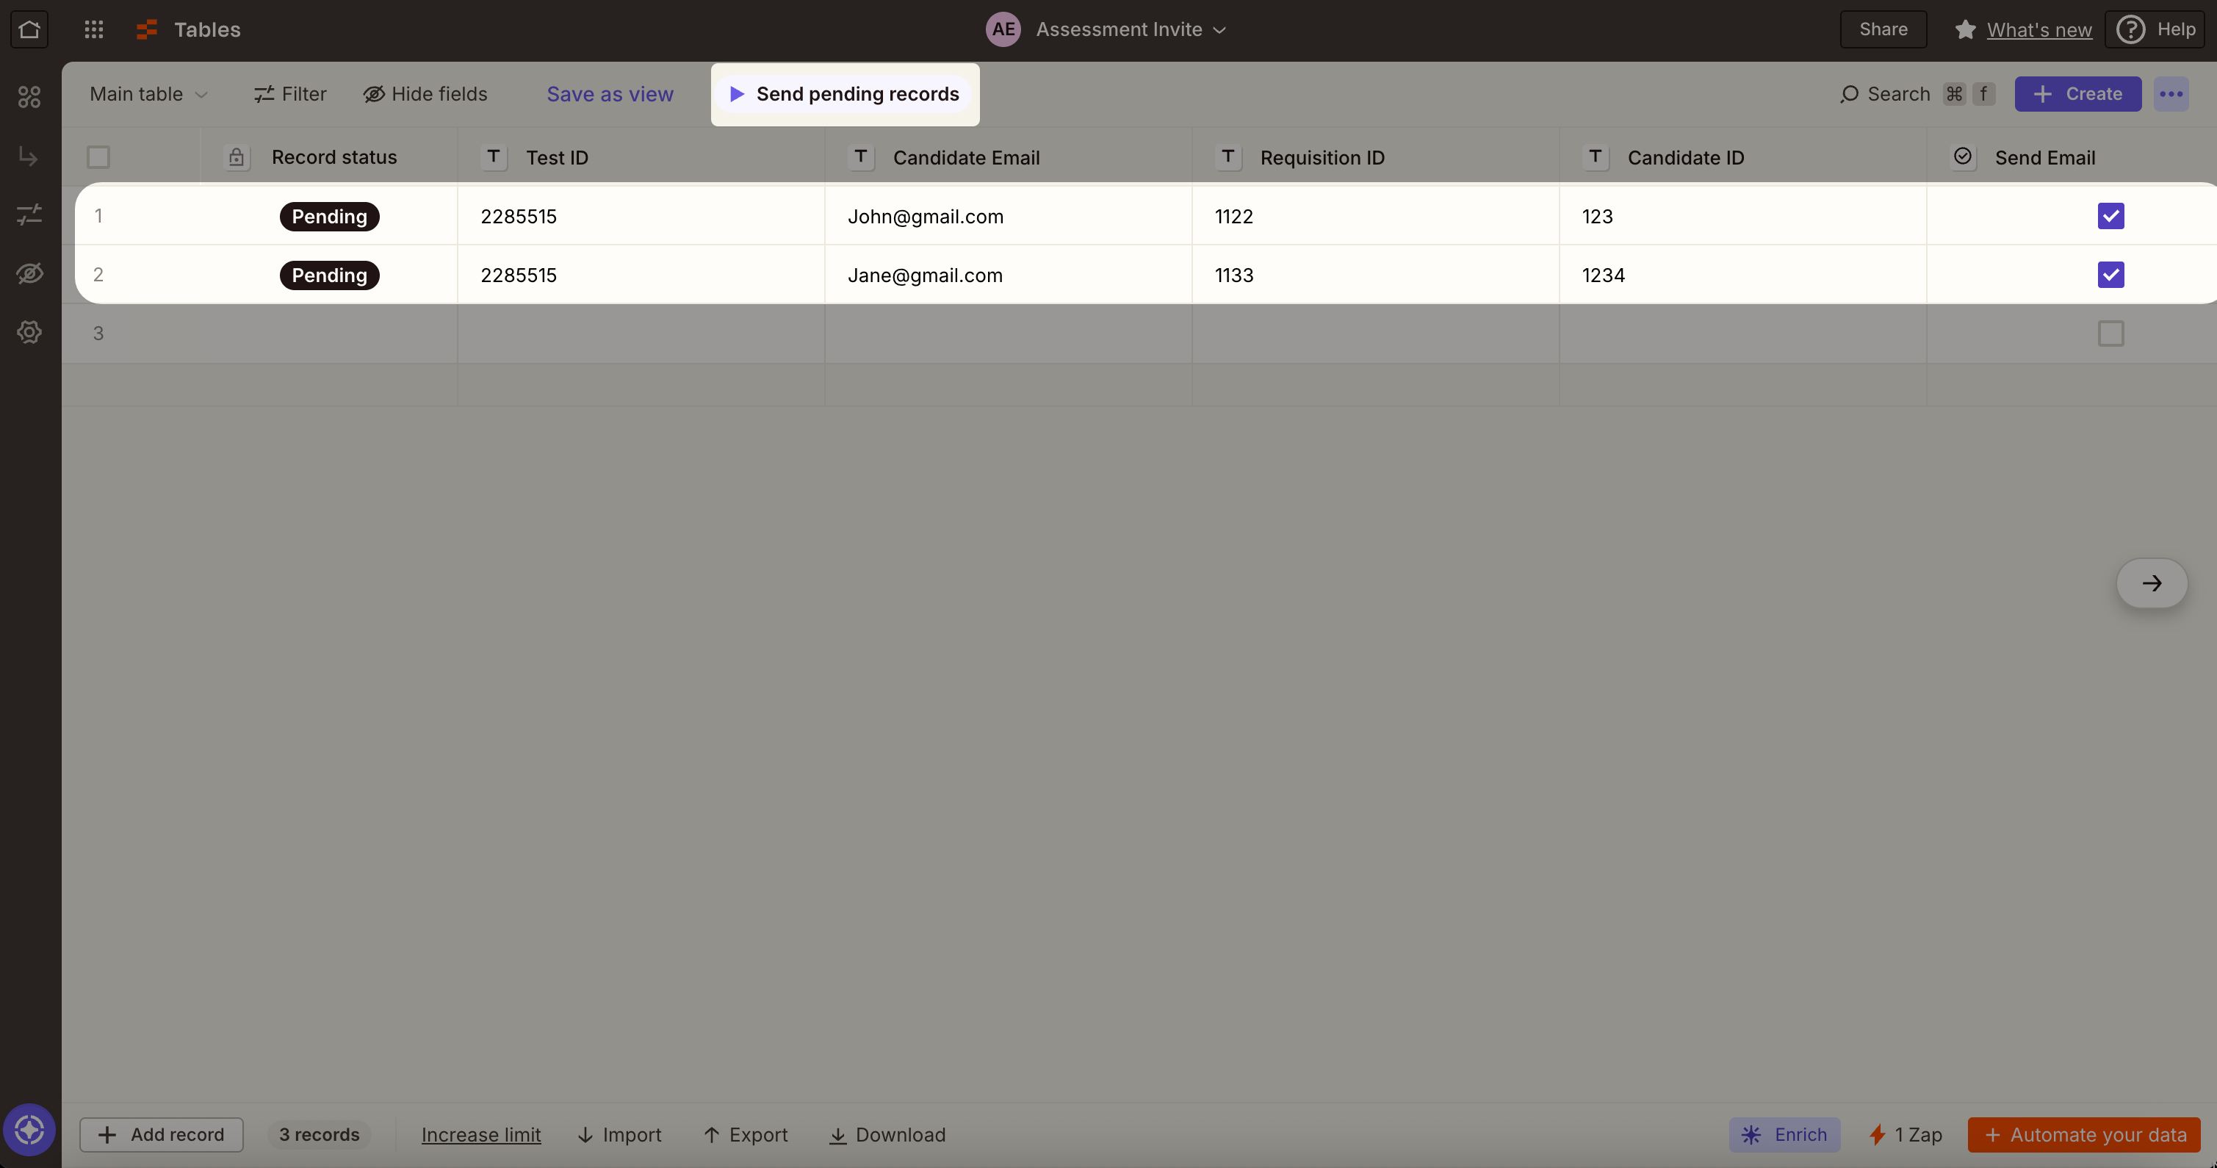Check Send Email box in row 3
This screenshot has height=1168, width=2217.
pyautogui.click(x=2110, y=333)
